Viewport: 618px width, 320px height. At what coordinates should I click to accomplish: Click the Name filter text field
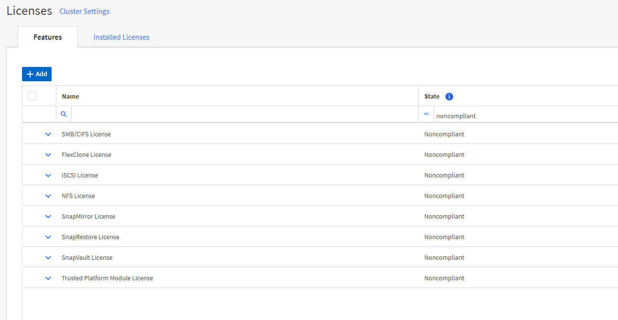coord(244,115)
